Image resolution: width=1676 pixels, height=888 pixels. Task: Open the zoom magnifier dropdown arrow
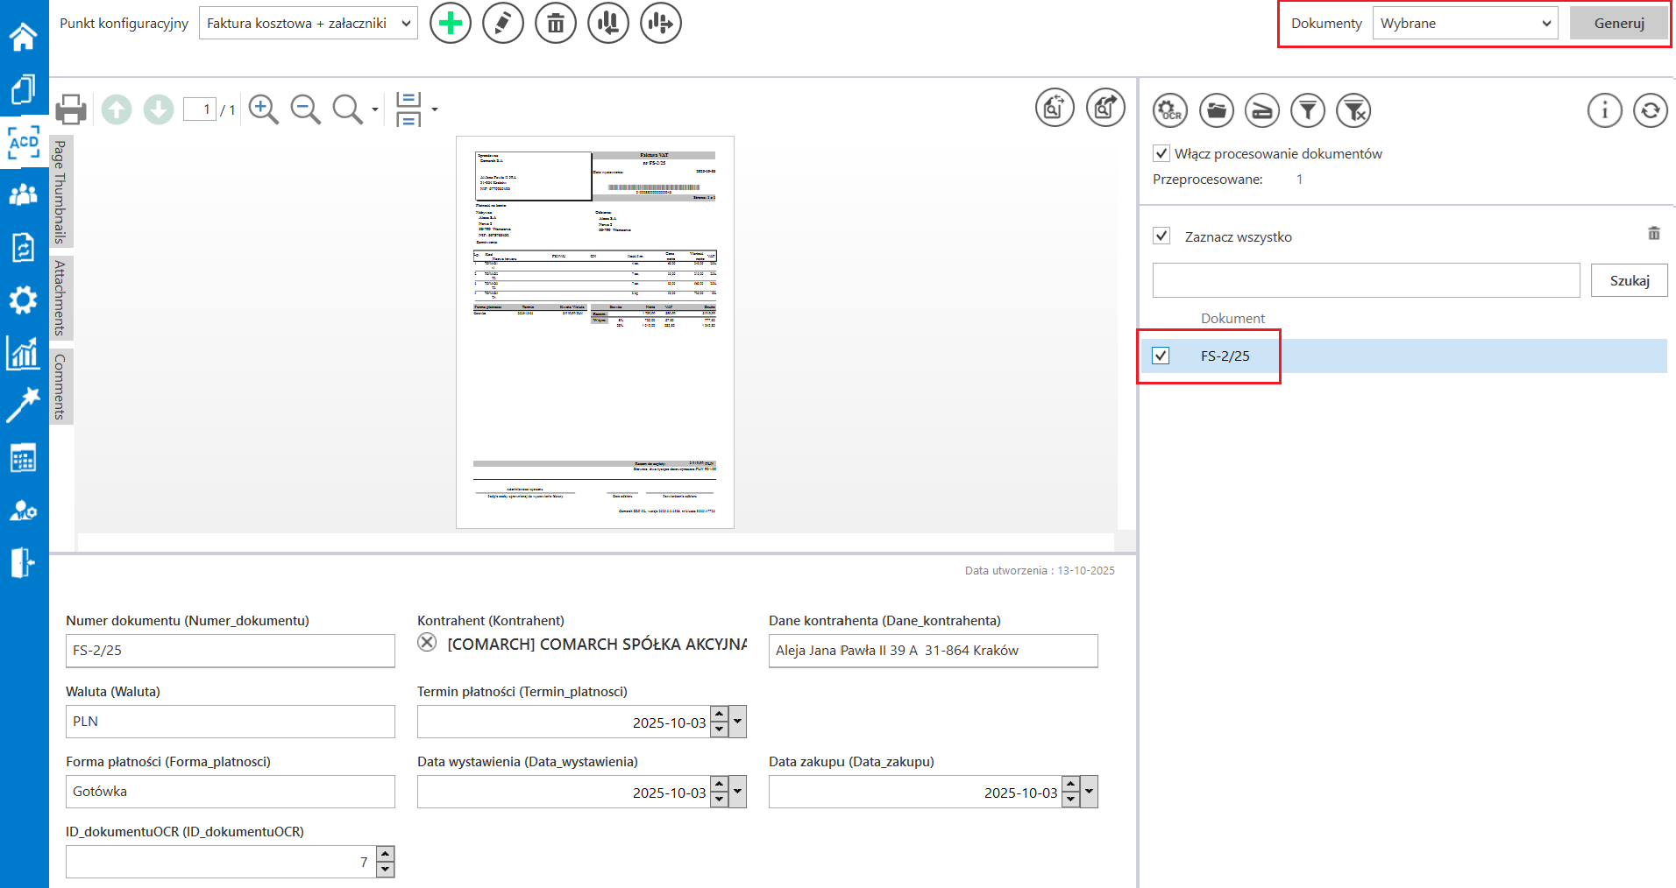pos(375,109)
